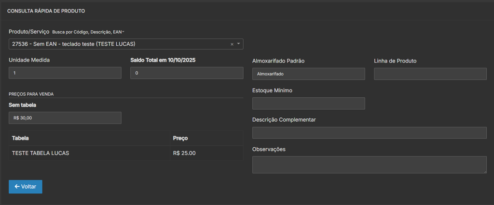Click the Linha de Produto field
The height and width of the screenshot is (205, 494).
pos(430,74)
